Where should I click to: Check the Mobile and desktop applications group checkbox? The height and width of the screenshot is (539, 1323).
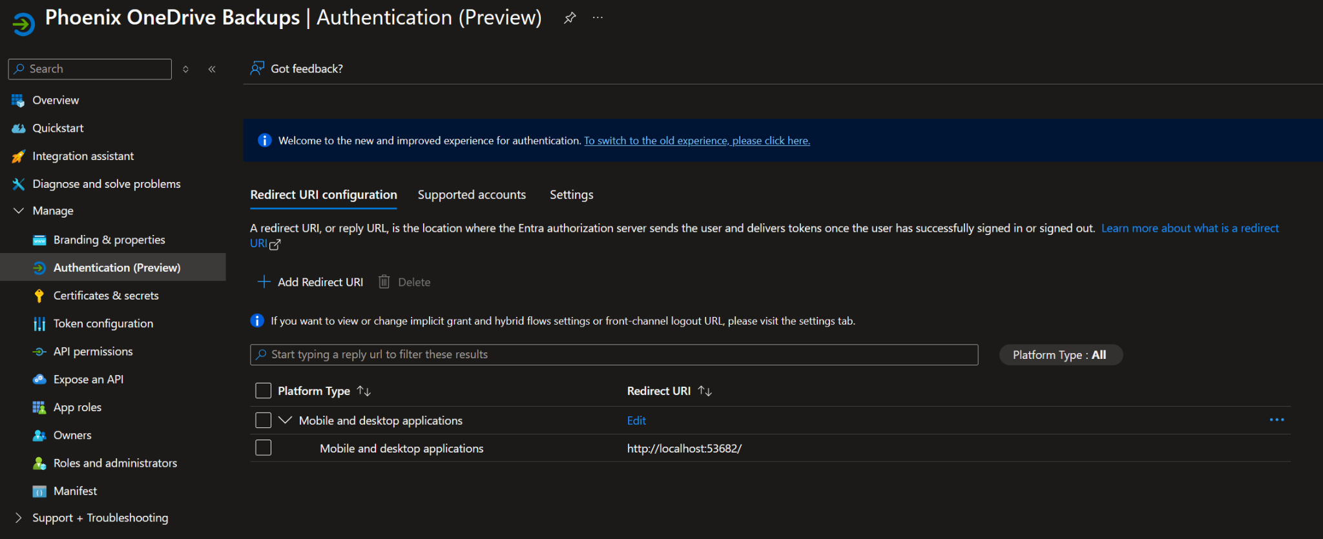click(263, 420)
